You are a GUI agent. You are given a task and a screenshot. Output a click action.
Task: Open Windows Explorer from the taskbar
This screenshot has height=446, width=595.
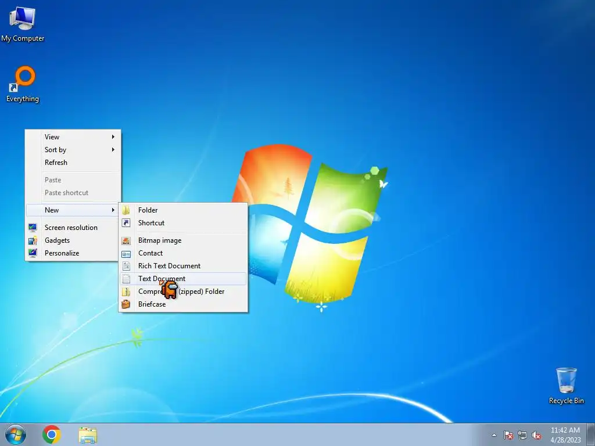(88, 435)
